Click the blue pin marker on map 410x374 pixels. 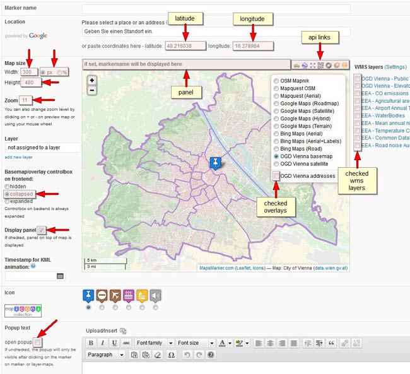click(x=216, y=164)
